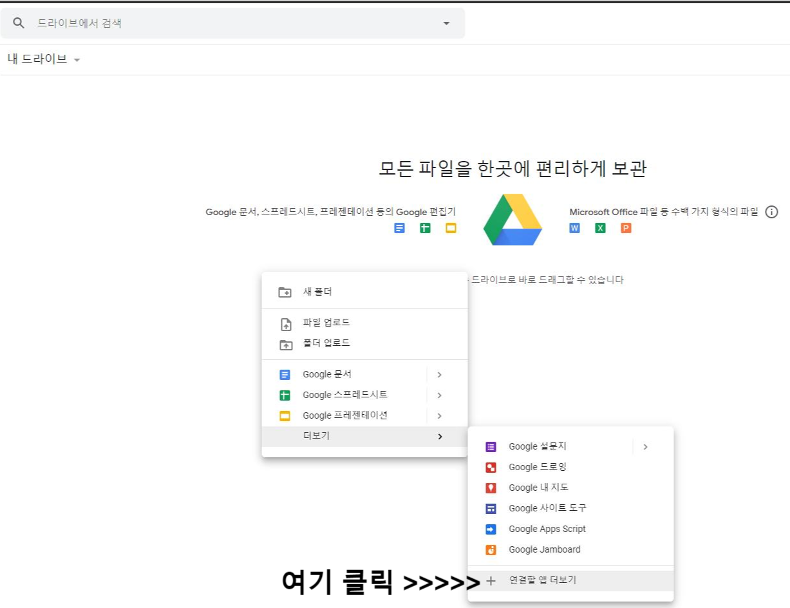Click the Google 사이트 도구 icon

491,509
